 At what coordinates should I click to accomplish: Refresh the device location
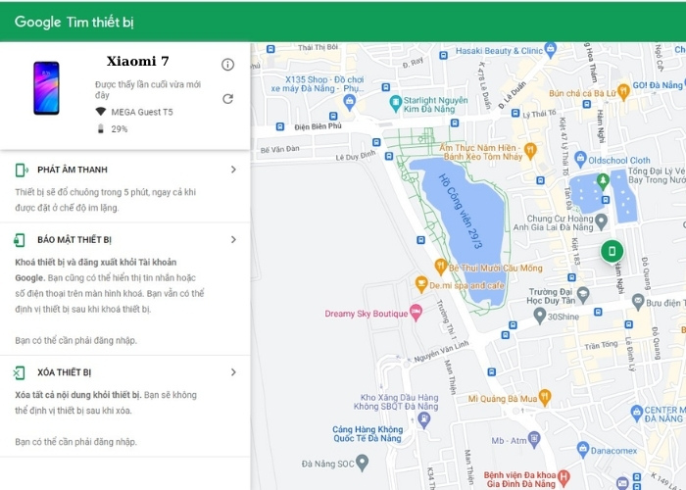coord(227,98)
